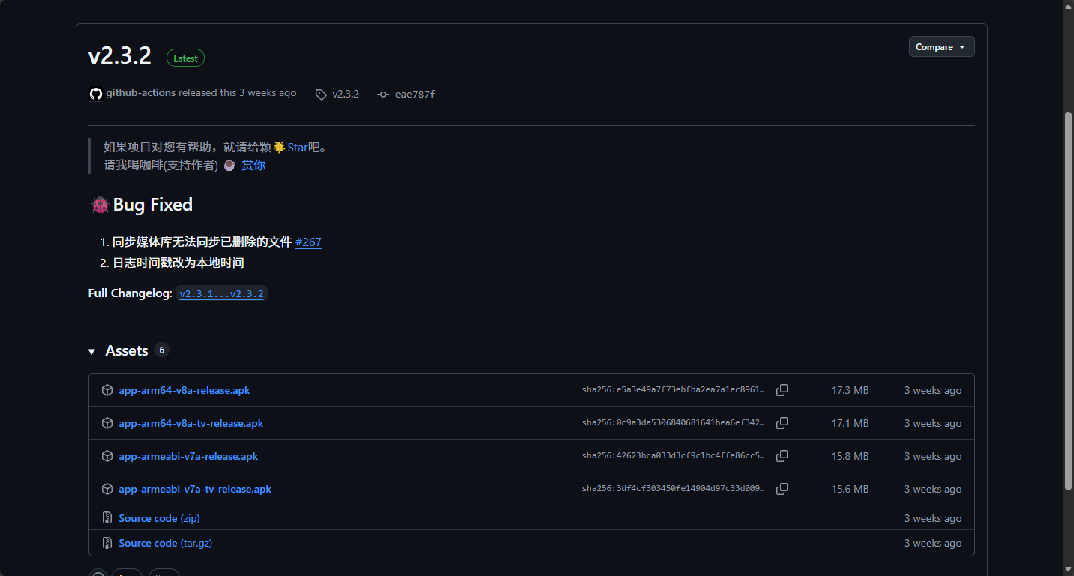
Task: Open the github-actions author profile name
Action: pos(140,93)
